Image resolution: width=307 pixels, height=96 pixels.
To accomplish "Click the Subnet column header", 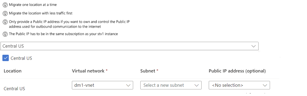I will (x=149, y=71).
